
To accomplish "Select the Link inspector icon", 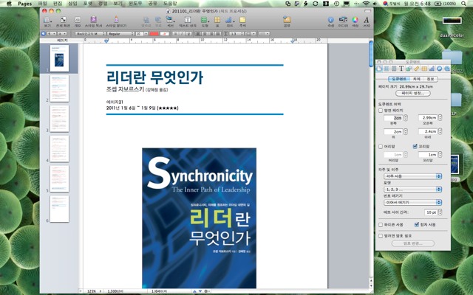I will click(439, 69).
